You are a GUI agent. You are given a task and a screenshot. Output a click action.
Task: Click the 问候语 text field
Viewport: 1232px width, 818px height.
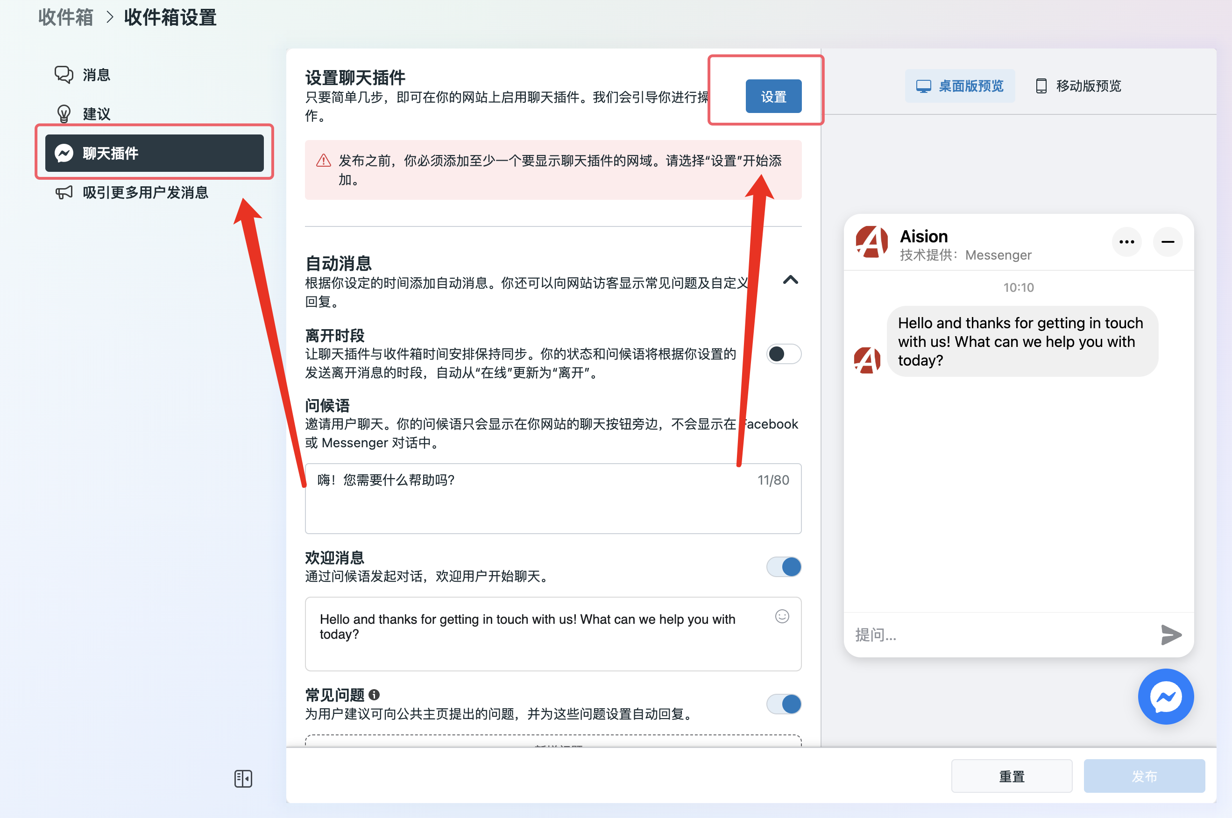click(552, 498)
